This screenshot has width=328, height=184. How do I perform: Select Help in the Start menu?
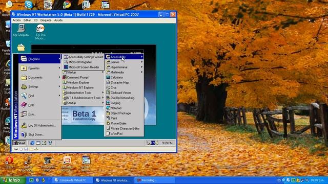pos(40,105)
